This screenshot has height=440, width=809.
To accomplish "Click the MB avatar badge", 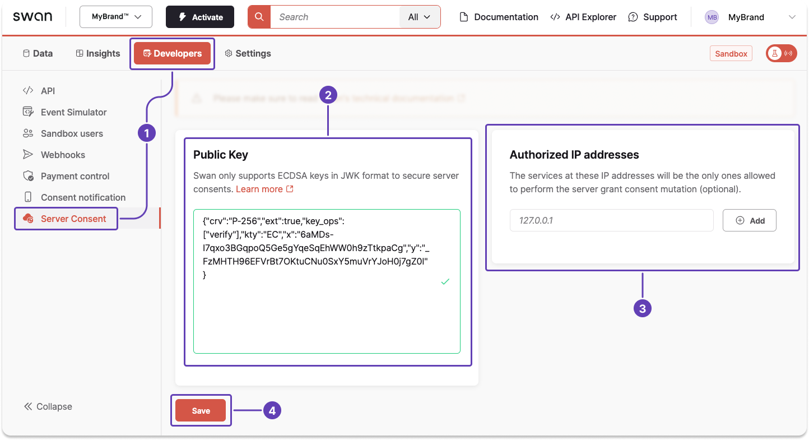I will (712, 17).
